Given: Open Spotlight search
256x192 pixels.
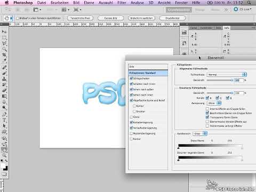Looking at the screenshot, I should click(x=249, y=3).
